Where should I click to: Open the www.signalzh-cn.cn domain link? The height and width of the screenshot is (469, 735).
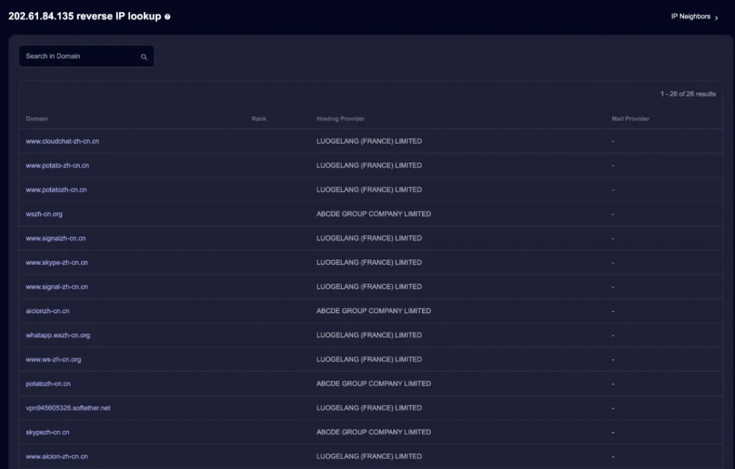(58, 238)
